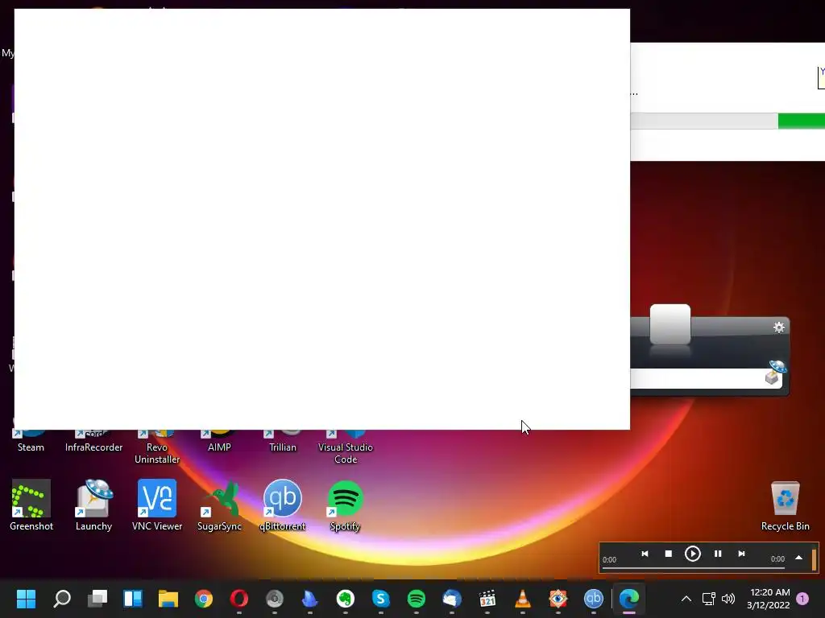Screen dimensions: 825x618
Task: Click the gray disc taskbar icon
Action: tap(275, 598)
